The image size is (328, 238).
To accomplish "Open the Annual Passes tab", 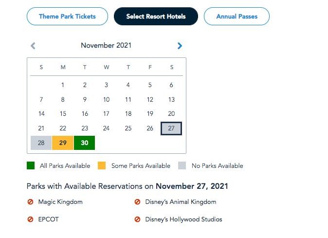I will coord(237,17).
